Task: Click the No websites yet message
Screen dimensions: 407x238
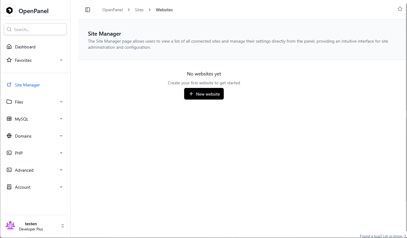Action: click(x=204, y=74)
